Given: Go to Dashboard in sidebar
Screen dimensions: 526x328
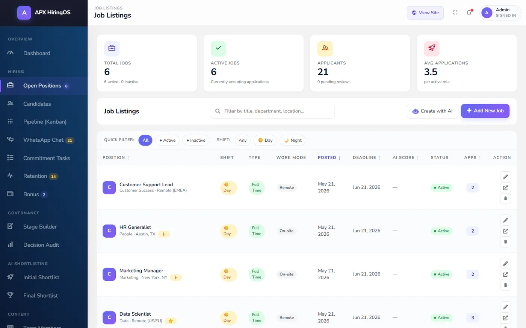Looking at the screenshot, I should click(44, 53).
